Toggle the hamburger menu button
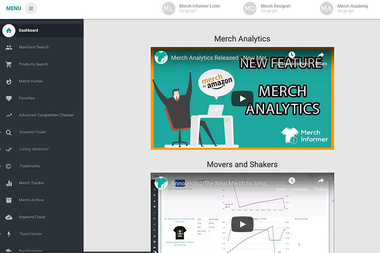Image resolution: width=380 pixels, height=253 pixels. point(31,9)
